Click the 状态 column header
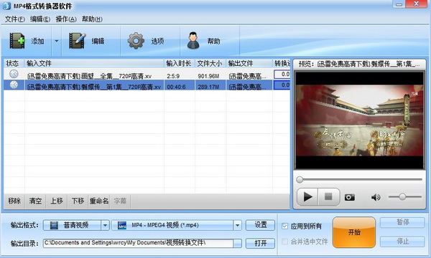431x258 pixels. 14,64
